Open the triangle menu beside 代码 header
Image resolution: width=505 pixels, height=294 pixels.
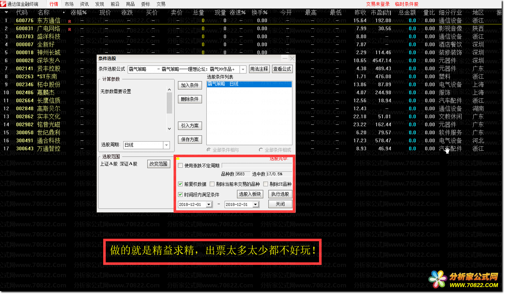[x=6, y=12]
